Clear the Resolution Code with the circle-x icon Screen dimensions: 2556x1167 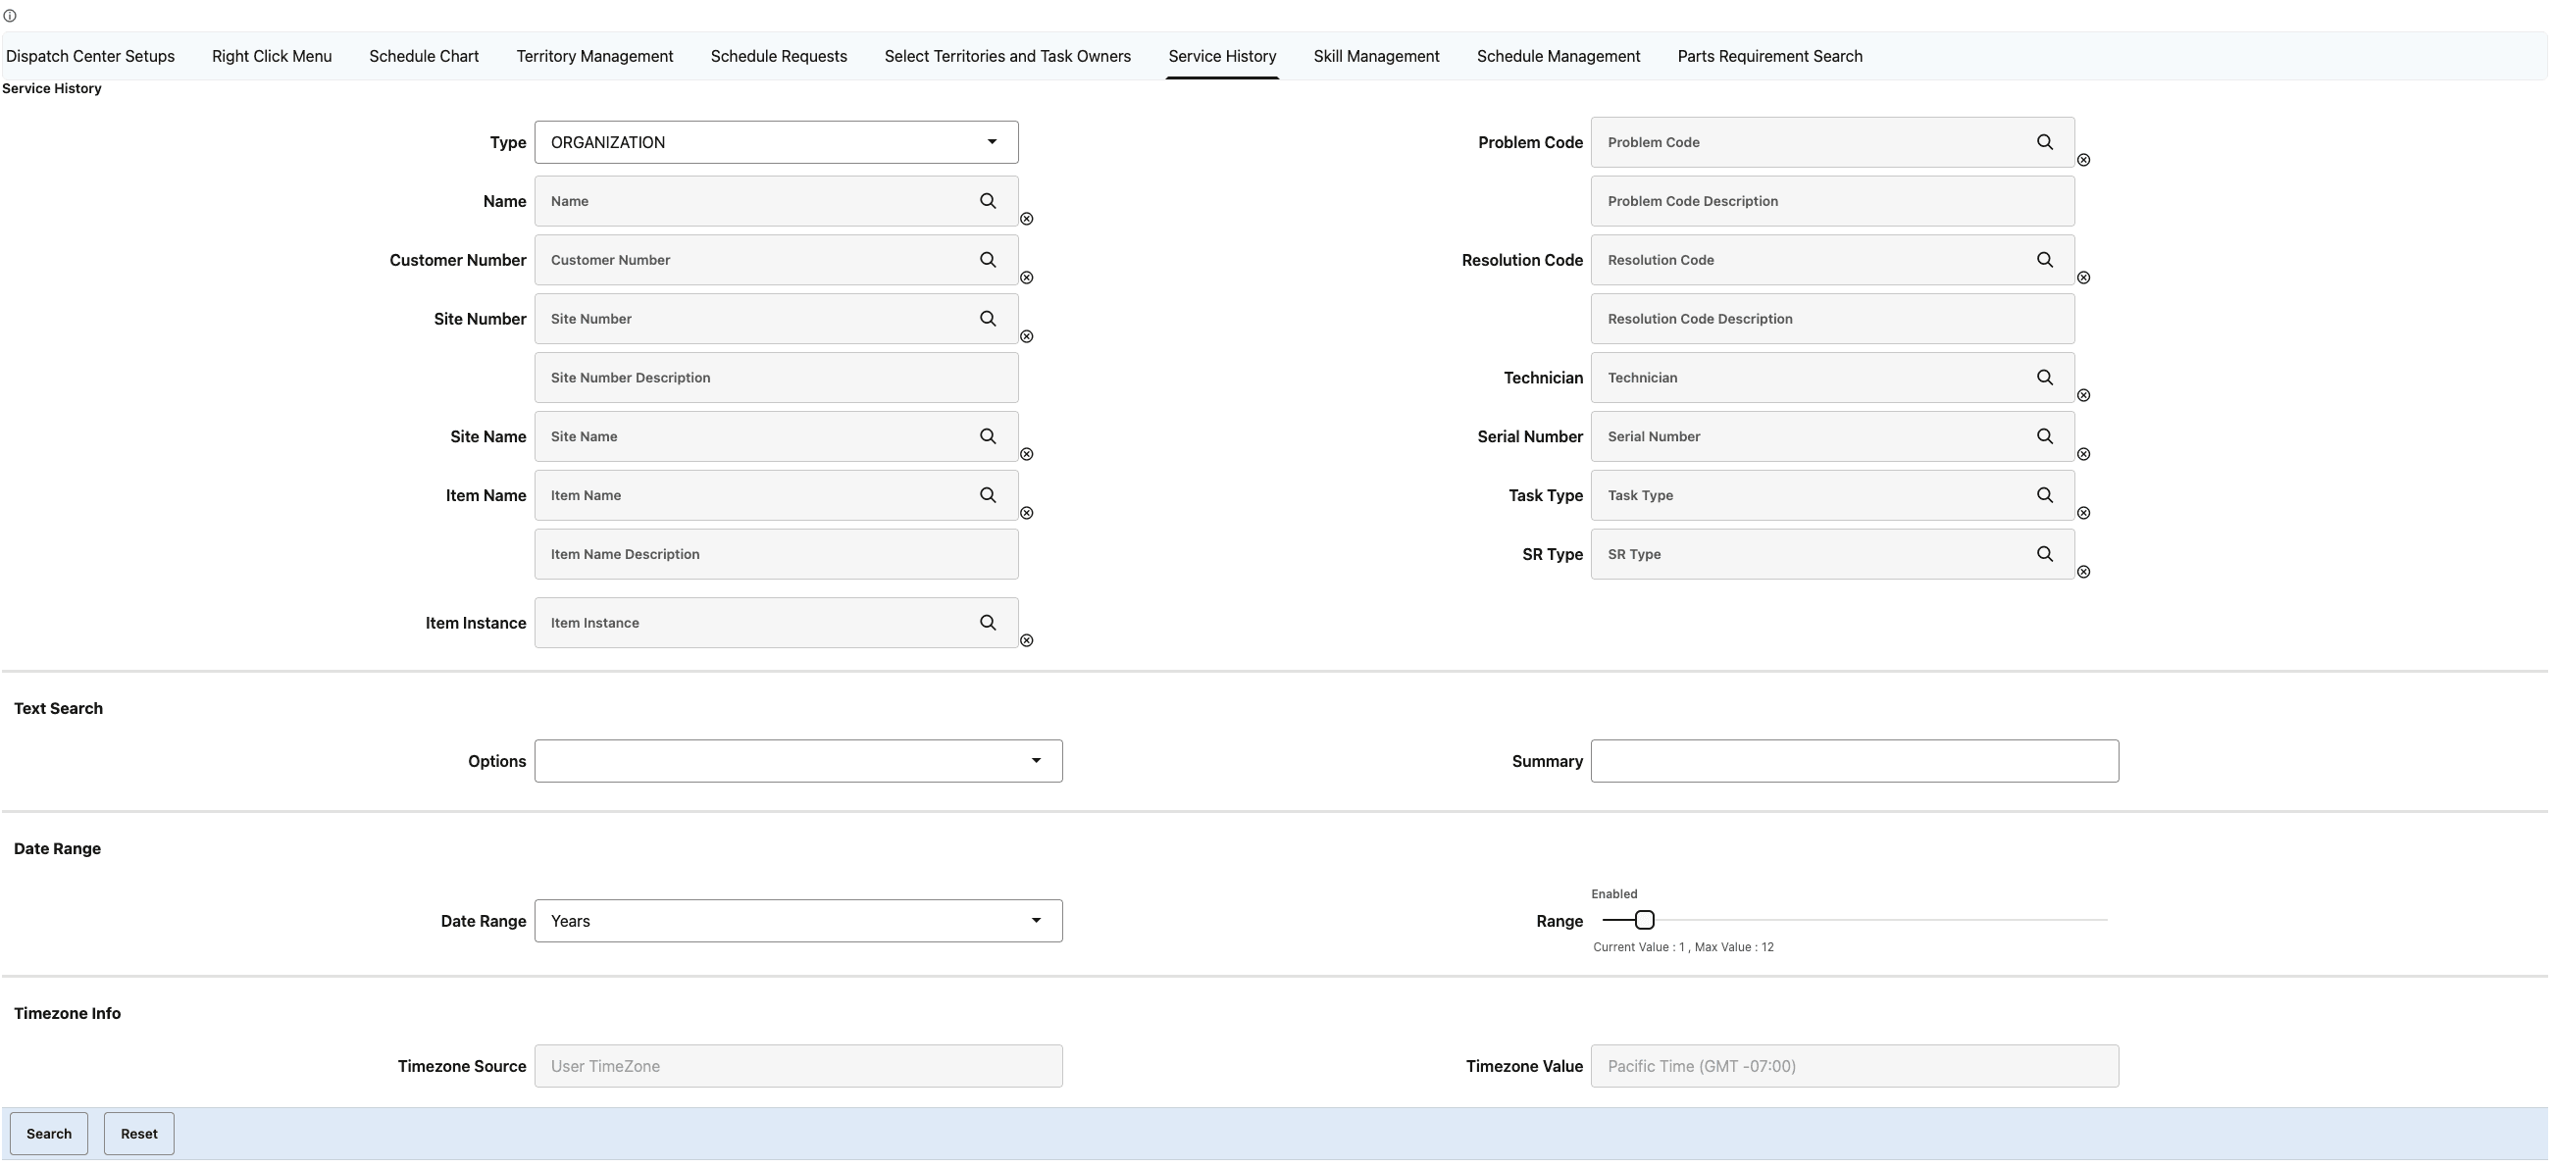(2083, 278)
